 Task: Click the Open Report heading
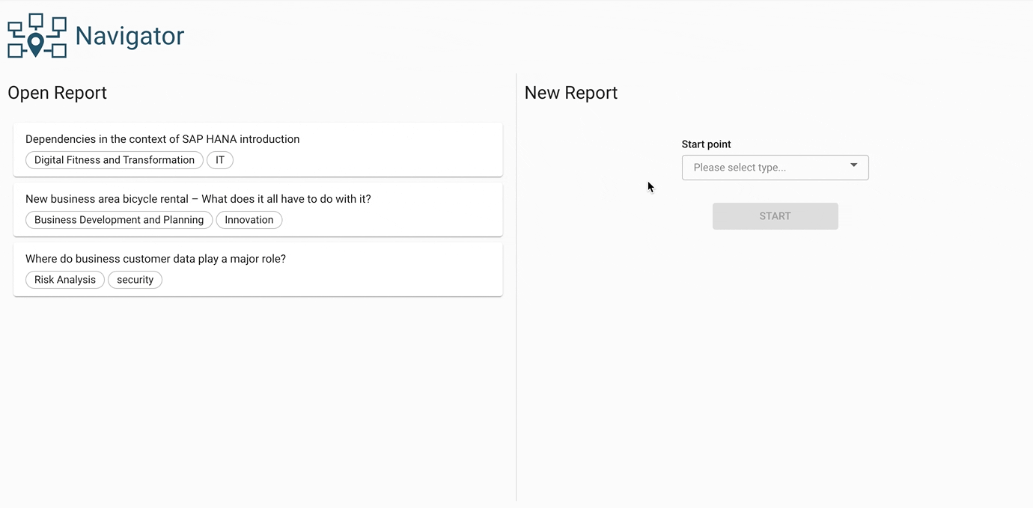[57, 93]
